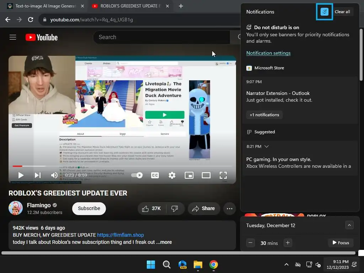Open the PC gaming Xbox controllers notification
The width and height of the screenshot is (364, 273).
[299, 158]
